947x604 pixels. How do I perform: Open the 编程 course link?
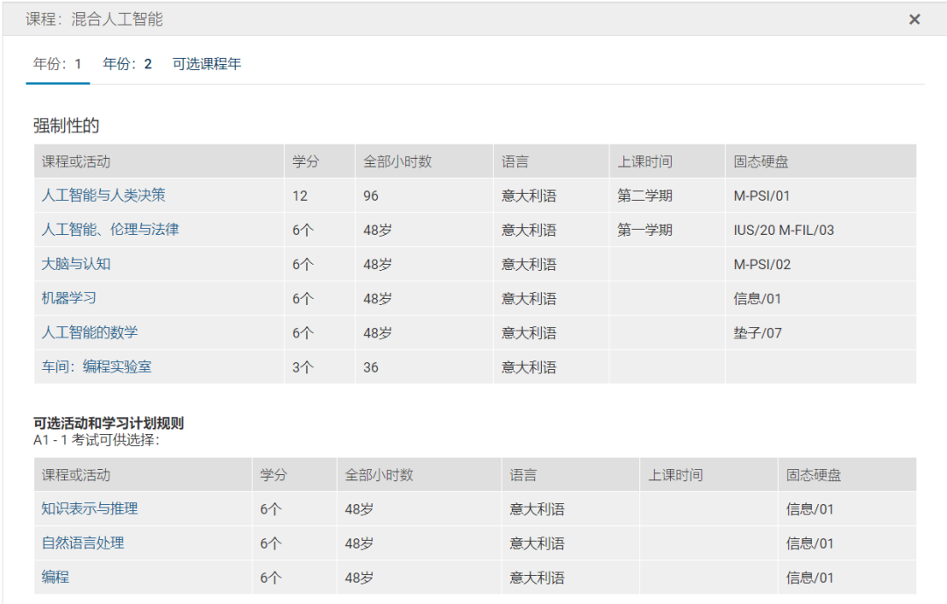click(x=55, y=577)
